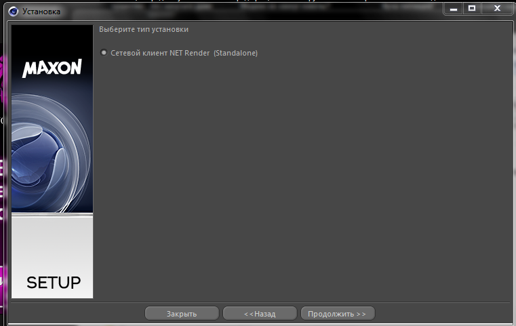
Task: Activate the pink window behind on the left
Action: (x=3, y=184)
